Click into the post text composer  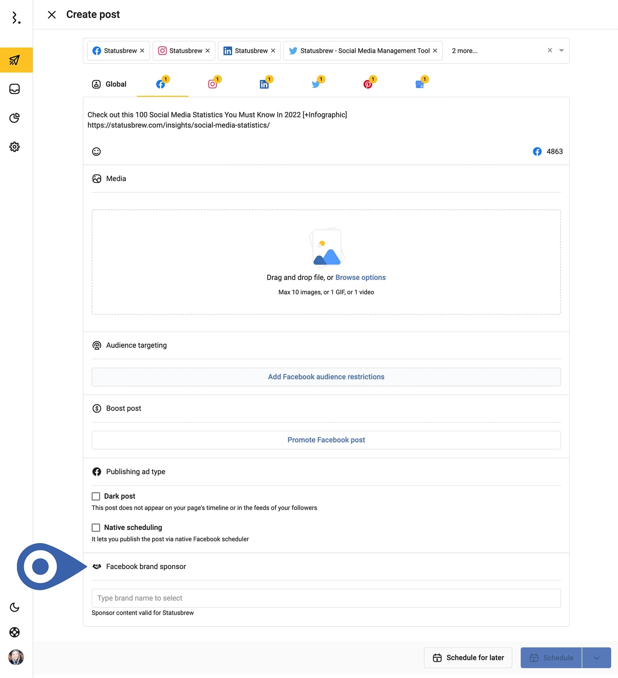(326, 120)
